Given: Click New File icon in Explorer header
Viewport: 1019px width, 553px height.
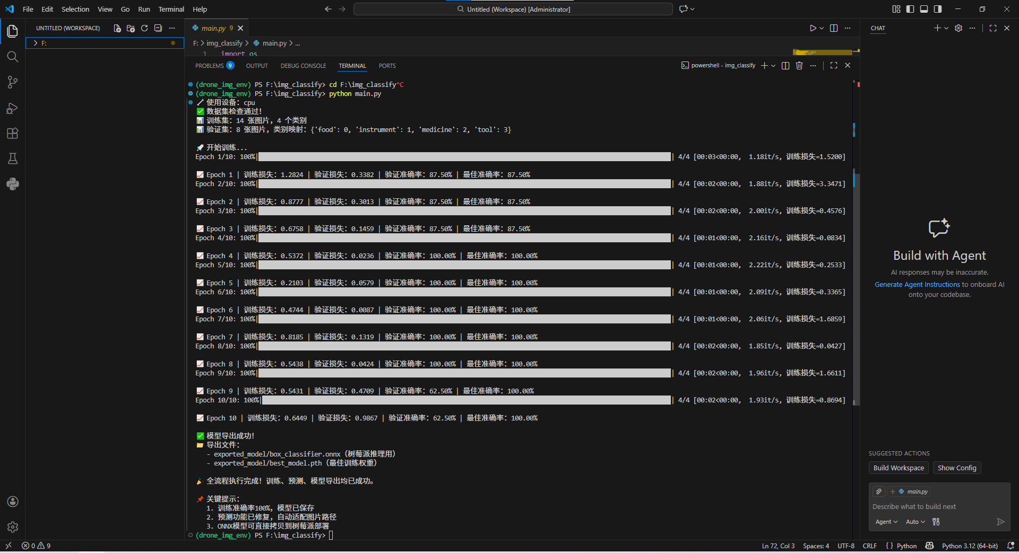Looking at the screenshot, I should point(117,28).
